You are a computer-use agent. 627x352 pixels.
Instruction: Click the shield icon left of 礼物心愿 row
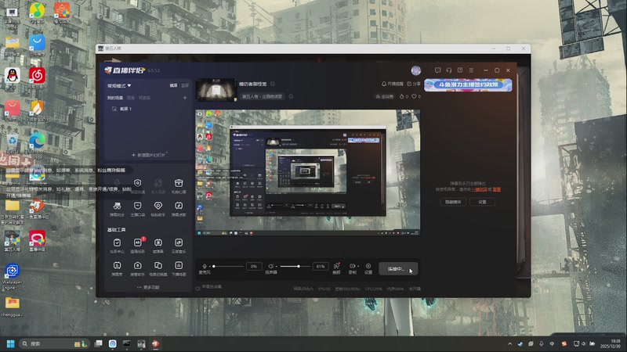[x=138, y=183]
